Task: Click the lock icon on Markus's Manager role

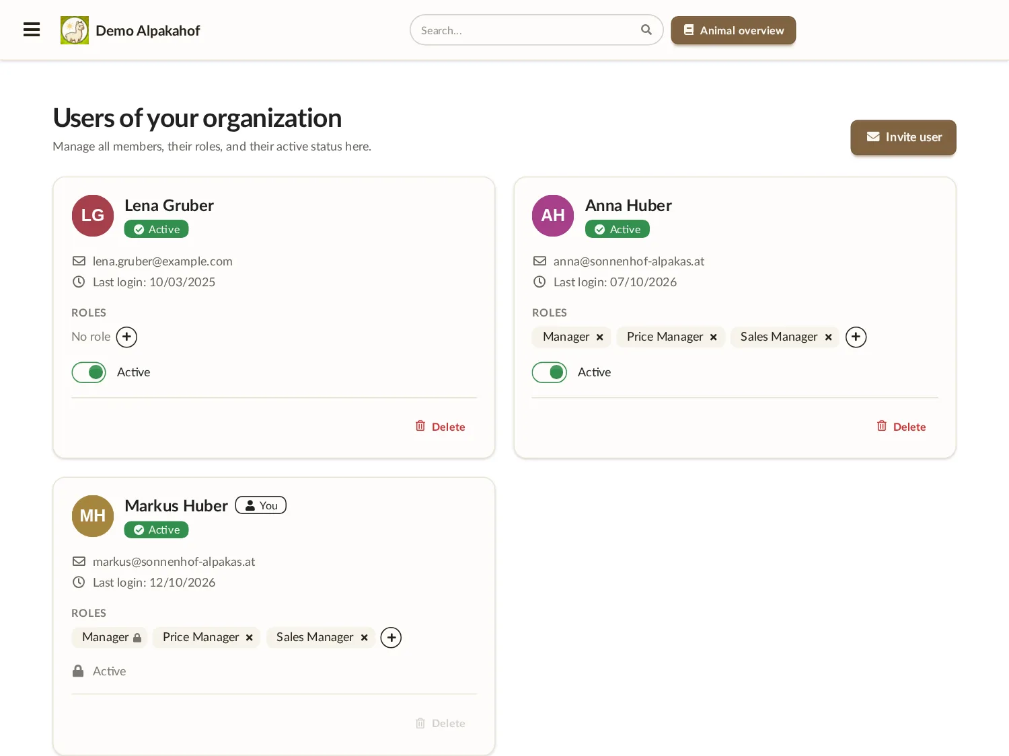Action: [137, 638]
